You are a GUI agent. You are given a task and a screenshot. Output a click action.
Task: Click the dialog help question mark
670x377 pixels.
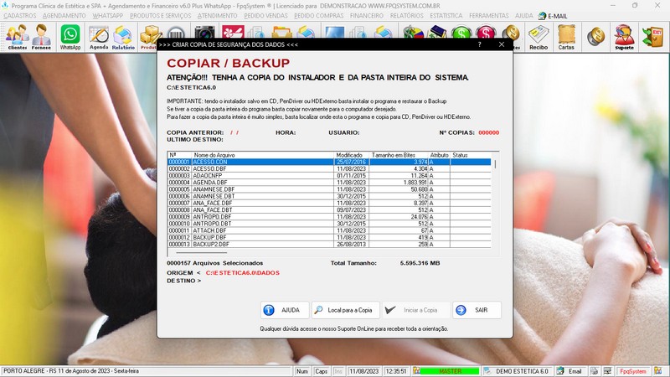pos(479,44)
